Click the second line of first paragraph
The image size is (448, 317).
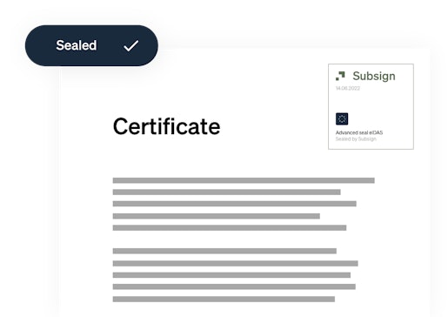(227, 192)
